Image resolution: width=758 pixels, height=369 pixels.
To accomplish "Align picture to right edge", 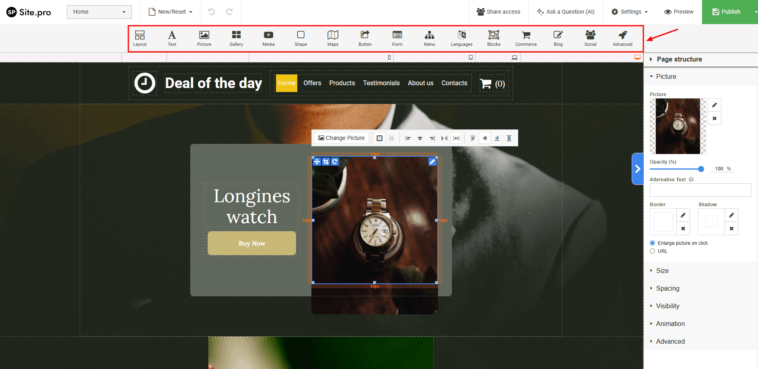I will click(x=432, y=138).
